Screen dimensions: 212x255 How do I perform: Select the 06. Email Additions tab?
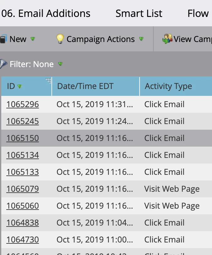46,13
